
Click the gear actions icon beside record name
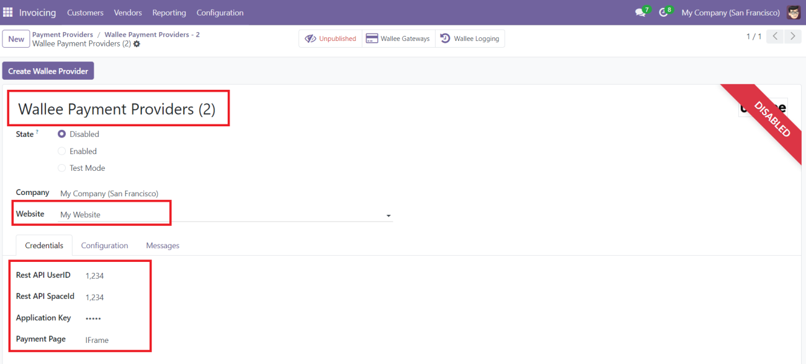137,44
